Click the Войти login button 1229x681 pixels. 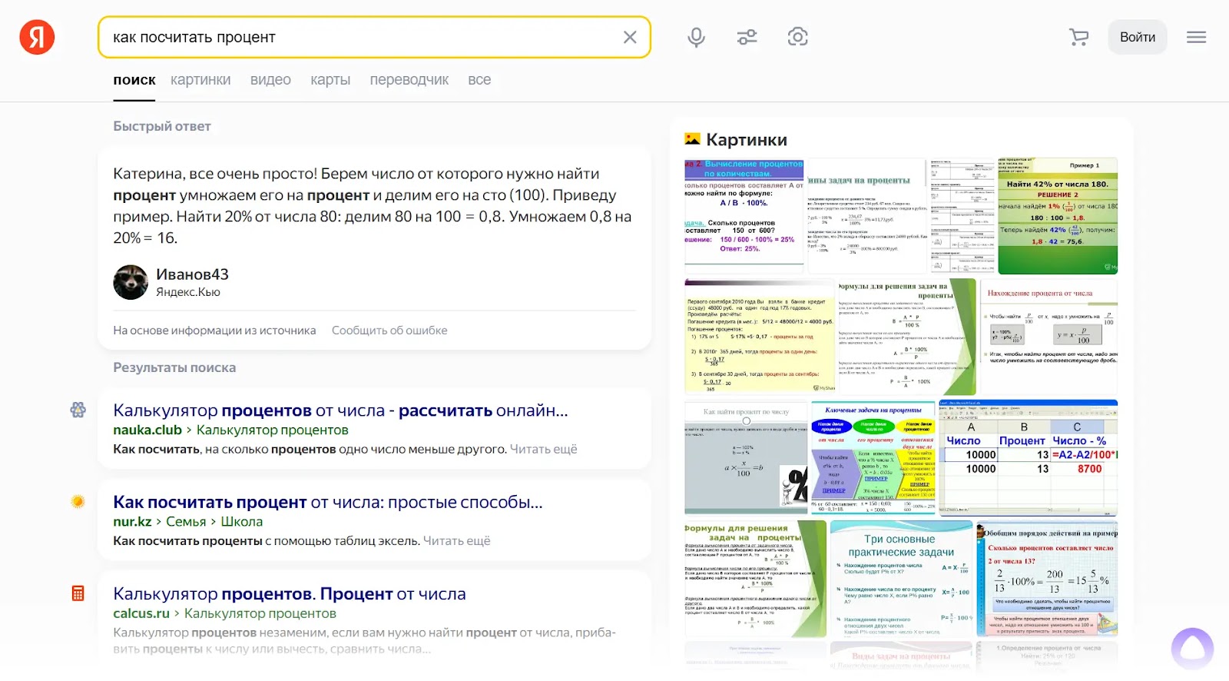tap(1138, 37)
